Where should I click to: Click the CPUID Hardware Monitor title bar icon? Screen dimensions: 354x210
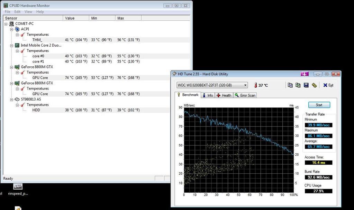pos(6,6)
